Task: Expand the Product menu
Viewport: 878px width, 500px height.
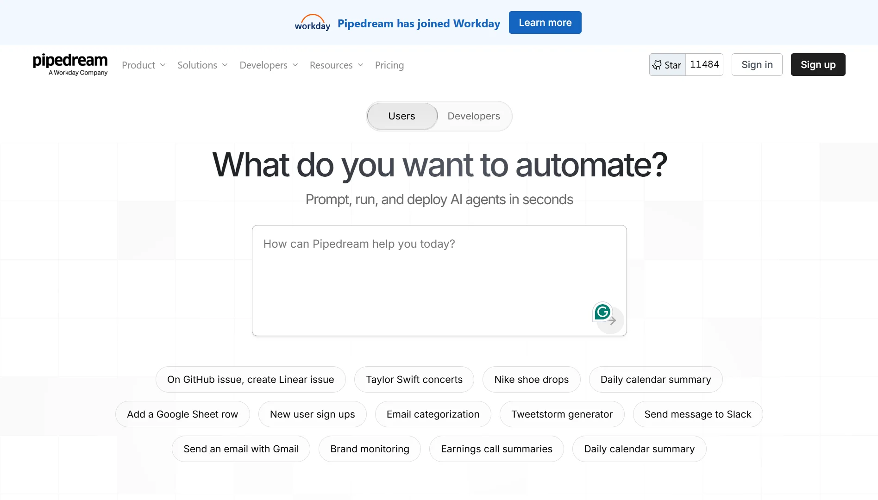Action: click(x=144, y=65)
